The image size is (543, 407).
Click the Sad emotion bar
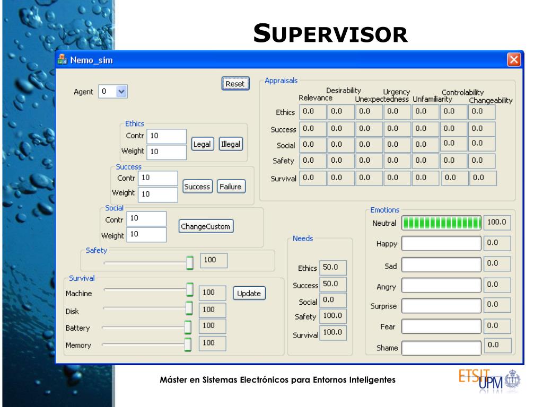pyautogui.click(x=441, y=265)
